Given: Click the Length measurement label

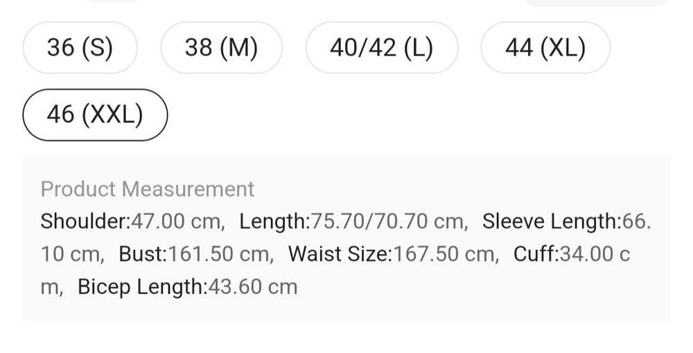Looking at the screenshot, I should [x=273, y=221].
